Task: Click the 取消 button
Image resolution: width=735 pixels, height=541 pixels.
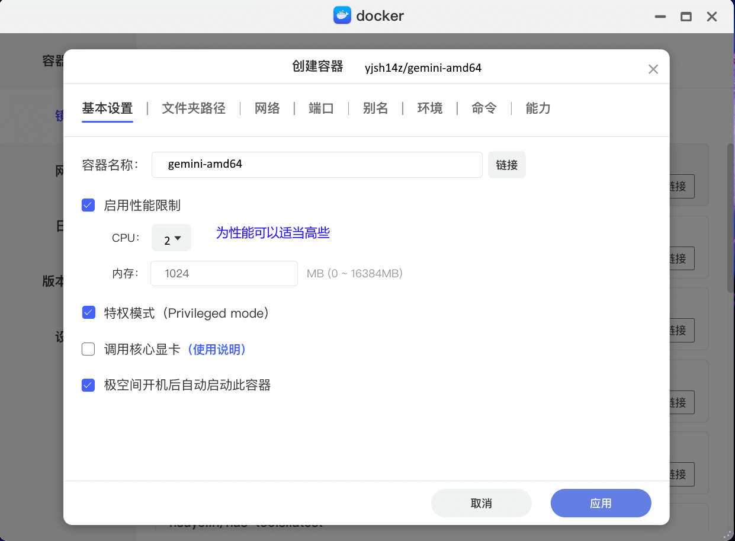Action: (x=482, y=503)
